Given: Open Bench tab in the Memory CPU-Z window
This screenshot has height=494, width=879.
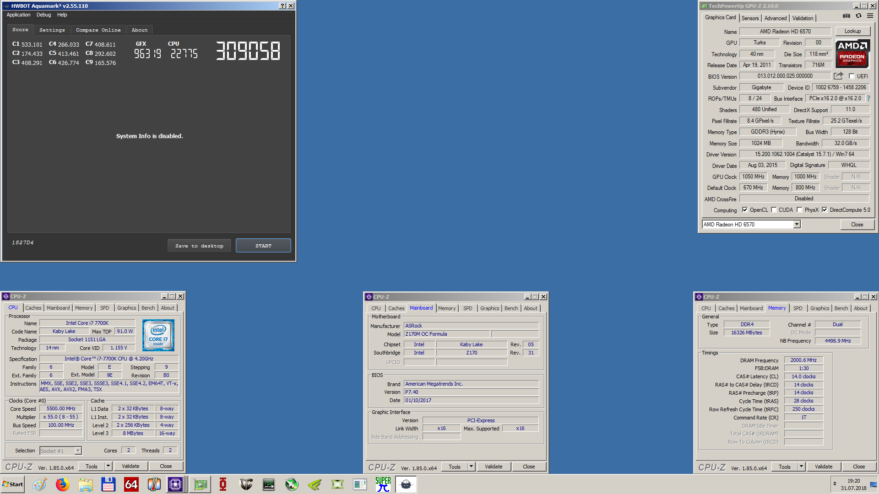Looking at the screenshot, I should pyautogui.click(x=841, y=308).
